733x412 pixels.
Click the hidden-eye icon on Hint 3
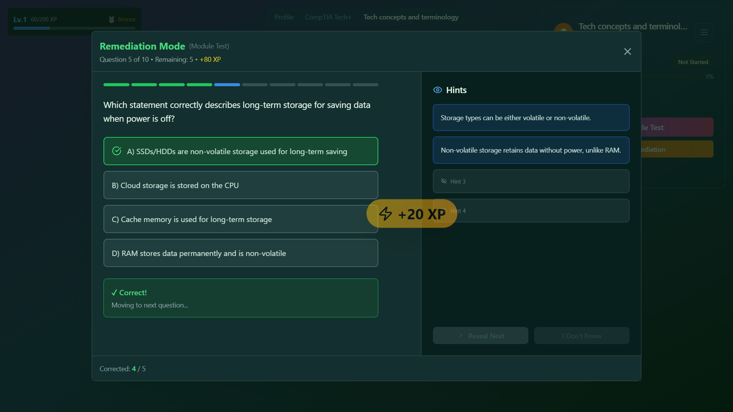pos(444,181)
